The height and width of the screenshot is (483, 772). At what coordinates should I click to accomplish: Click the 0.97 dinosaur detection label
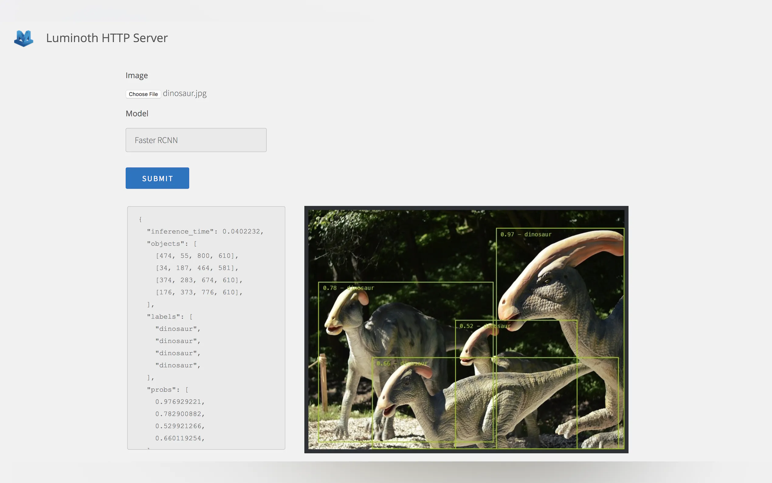pos(525,234)
